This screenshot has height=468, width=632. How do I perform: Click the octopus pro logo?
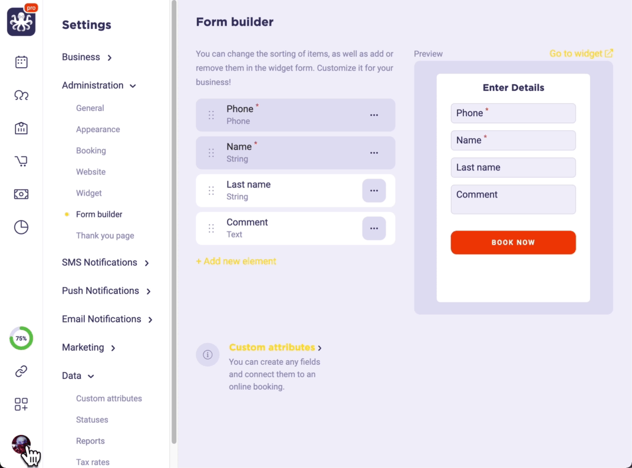click(22, 22)
